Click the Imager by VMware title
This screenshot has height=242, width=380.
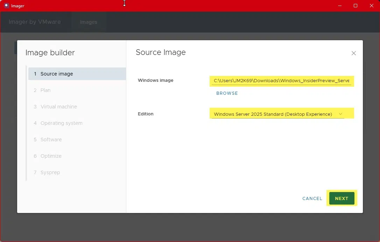pos(35,22)
